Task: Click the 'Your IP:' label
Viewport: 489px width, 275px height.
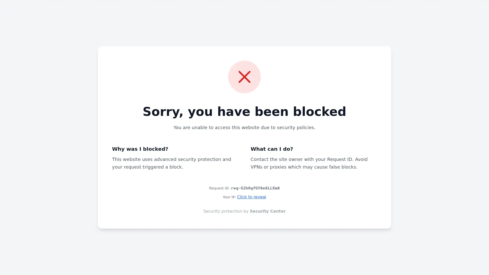Action: point(229,197)
